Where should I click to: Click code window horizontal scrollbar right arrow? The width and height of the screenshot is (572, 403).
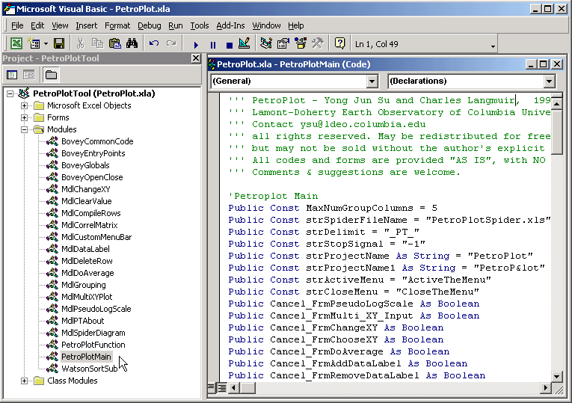(545, 387)
